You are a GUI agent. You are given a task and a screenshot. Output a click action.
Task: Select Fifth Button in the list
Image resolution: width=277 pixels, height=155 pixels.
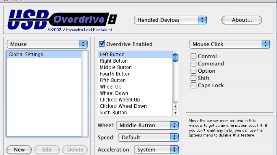[135, 80]
